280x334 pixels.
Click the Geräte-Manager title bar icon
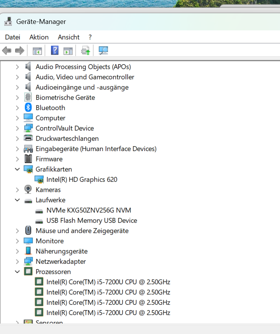[x=8, y=22]
